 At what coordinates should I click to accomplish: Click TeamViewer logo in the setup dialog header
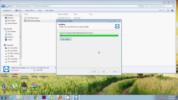coord(117,26)
